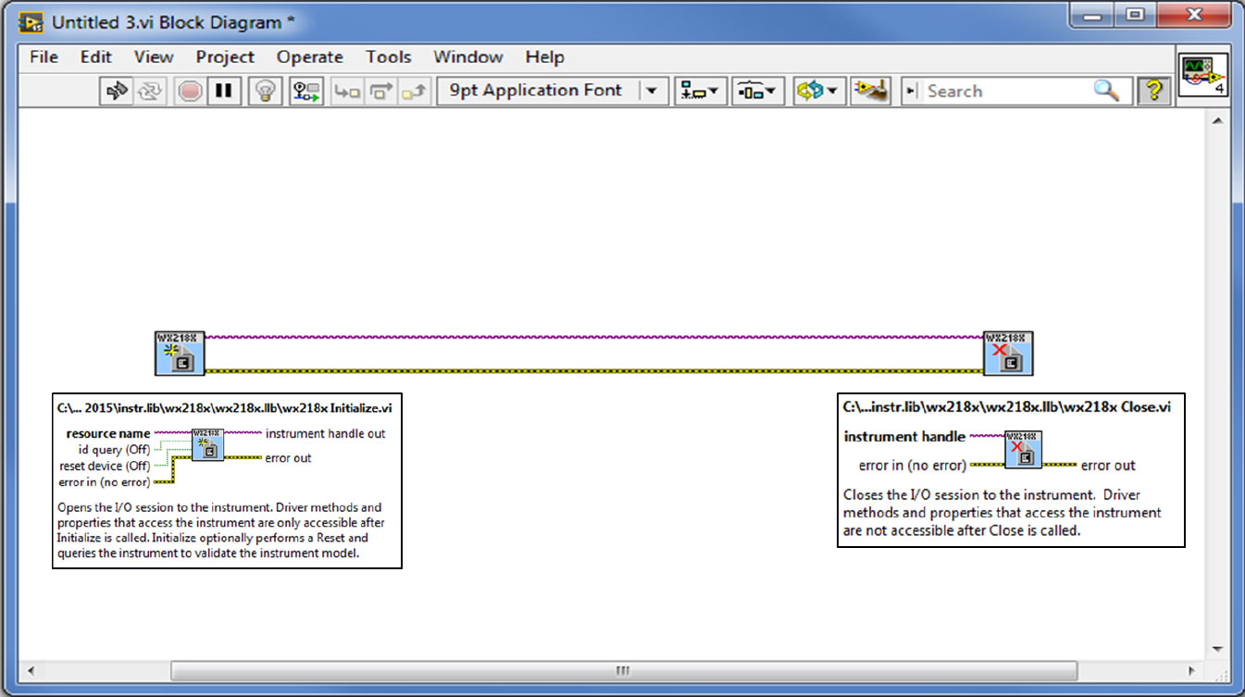The width and height of the screenshot is (1245, 697).
Task: Open the Reorder dropdown
Action: coord(817,91)
